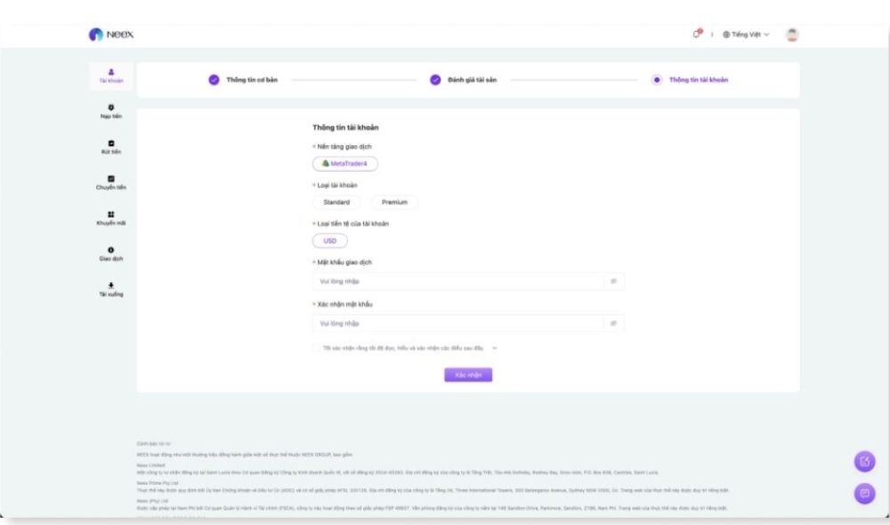Click the notification bell icon
Image resolution: width=890 pixels, height=525 pixels.
pyautogui.click(x=697, y=34)
